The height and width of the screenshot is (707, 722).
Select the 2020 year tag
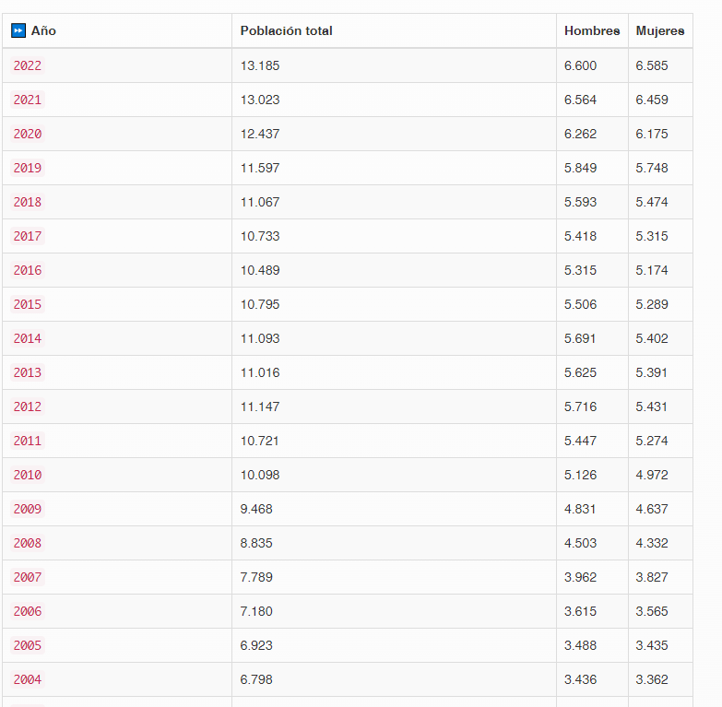coord(28,134)
